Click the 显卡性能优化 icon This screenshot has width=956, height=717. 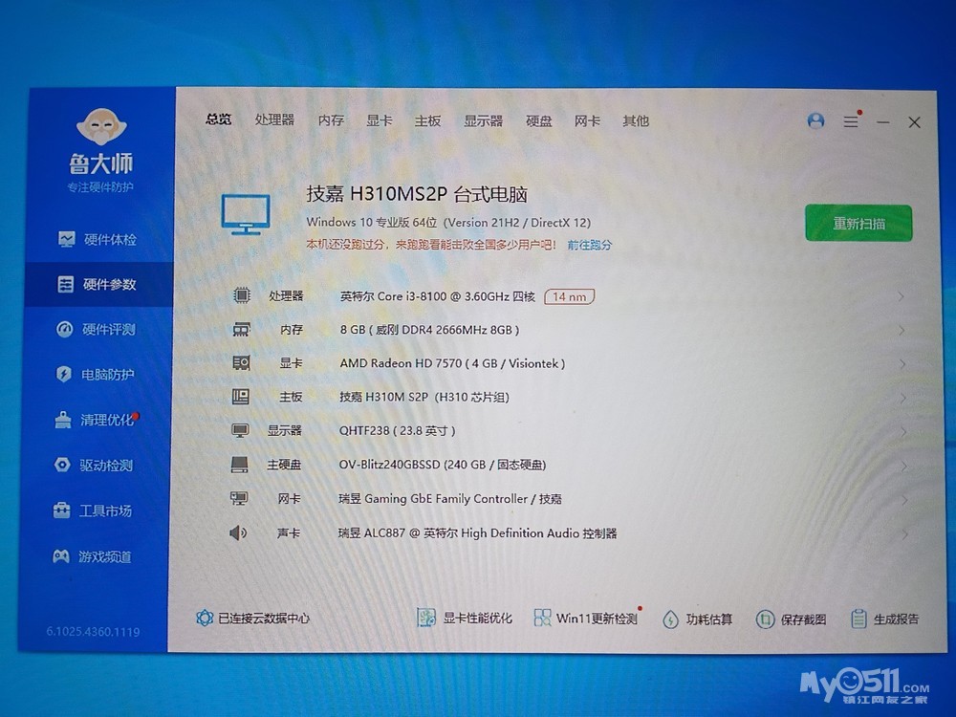[x=427, y=619]
